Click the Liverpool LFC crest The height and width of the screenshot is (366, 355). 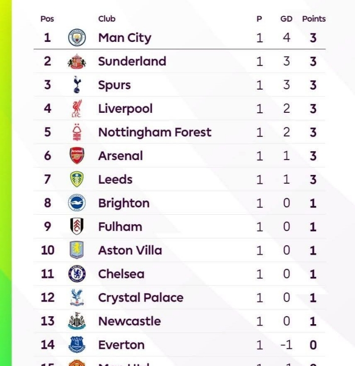pyautogui.click(x=76, y=108)
